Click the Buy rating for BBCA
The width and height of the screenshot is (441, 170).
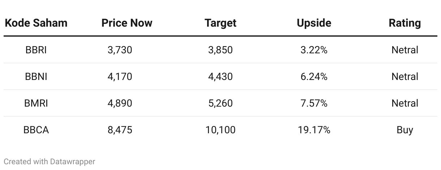tap(404, 130)
